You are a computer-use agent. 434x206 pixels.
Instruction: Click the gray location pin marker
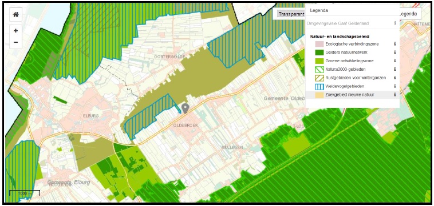point(185,108)
